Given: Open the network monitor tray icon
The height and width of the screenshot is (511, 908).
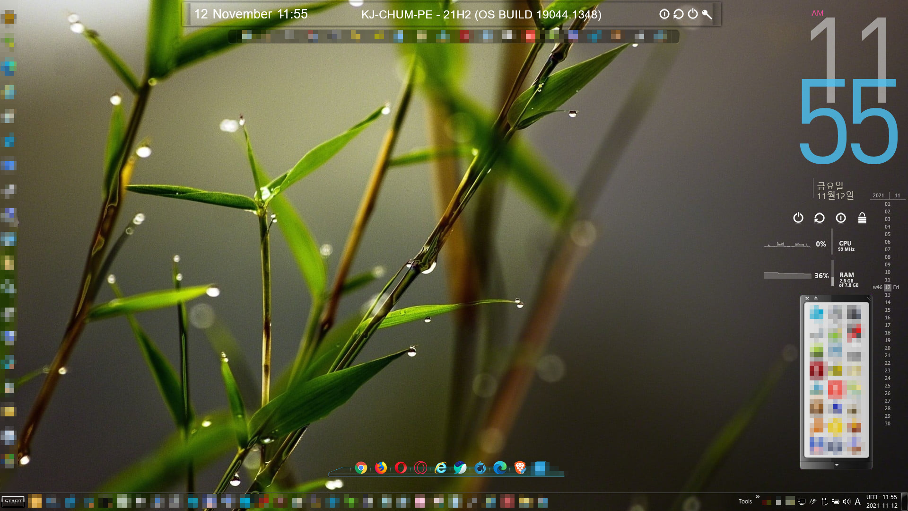Looking at the screenshot, I should coord(802,502).
